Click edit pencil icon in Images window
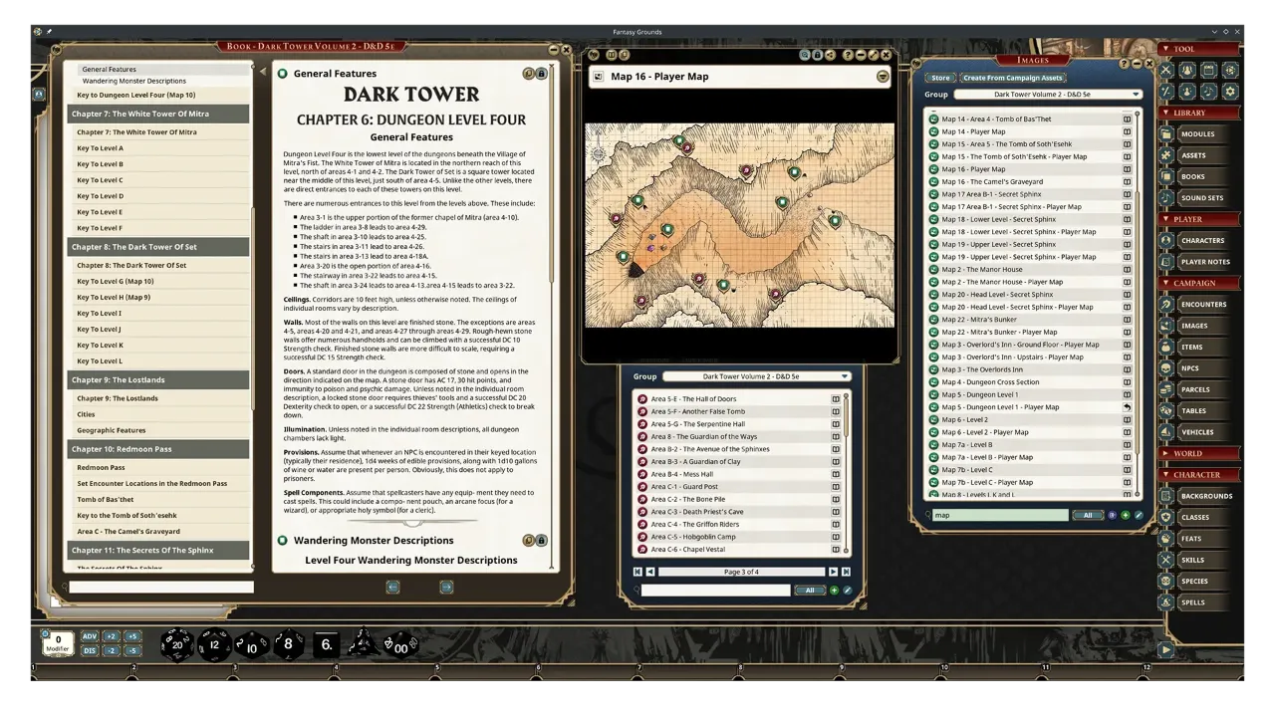The height and width of the screenshot is (717, 1275). pyautogui.click(x=1139, y=515)
